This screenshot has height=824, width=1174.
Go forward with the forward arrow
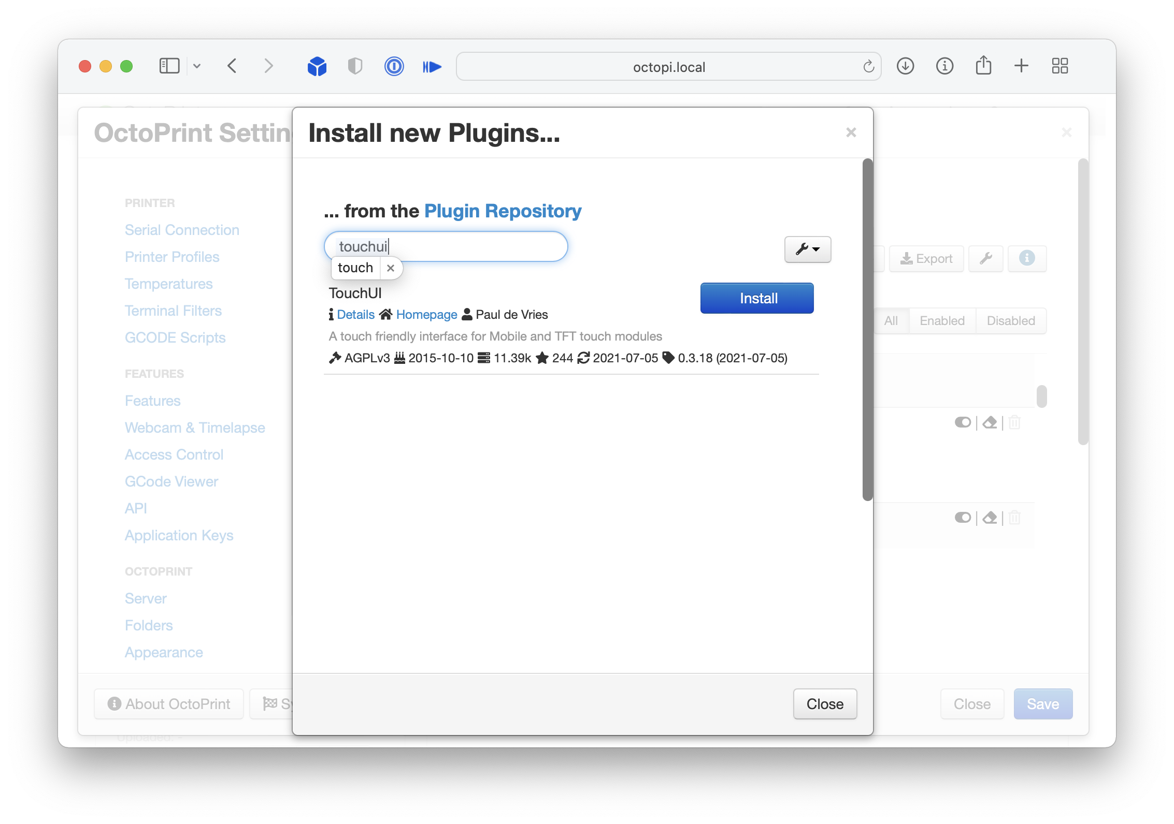[268, 66]
